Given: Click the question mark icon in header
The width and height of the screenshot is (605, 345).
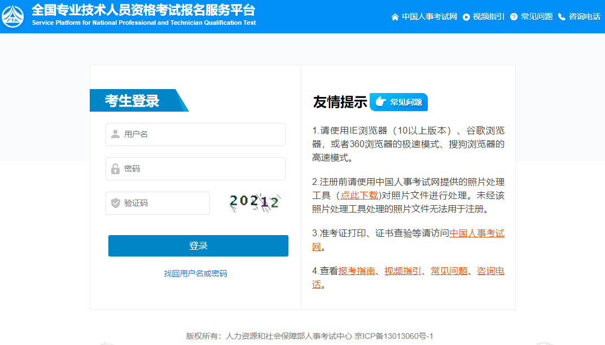Looking at the screenshot, I should tap(514, 17).
